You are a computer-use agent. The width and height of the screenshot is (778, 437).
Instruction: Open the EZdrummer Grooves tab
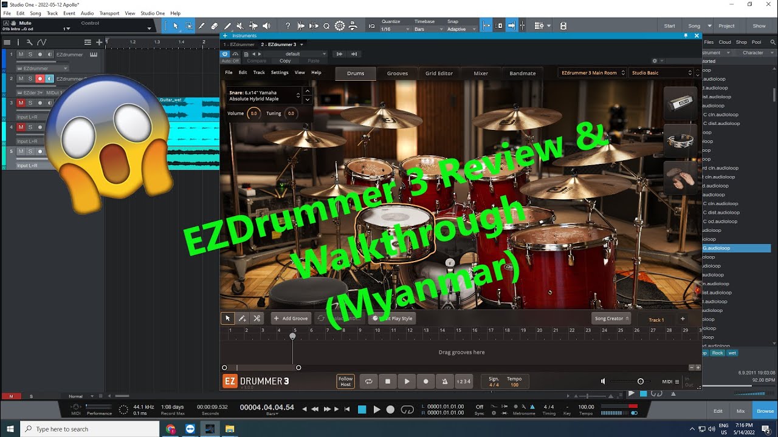398,73
